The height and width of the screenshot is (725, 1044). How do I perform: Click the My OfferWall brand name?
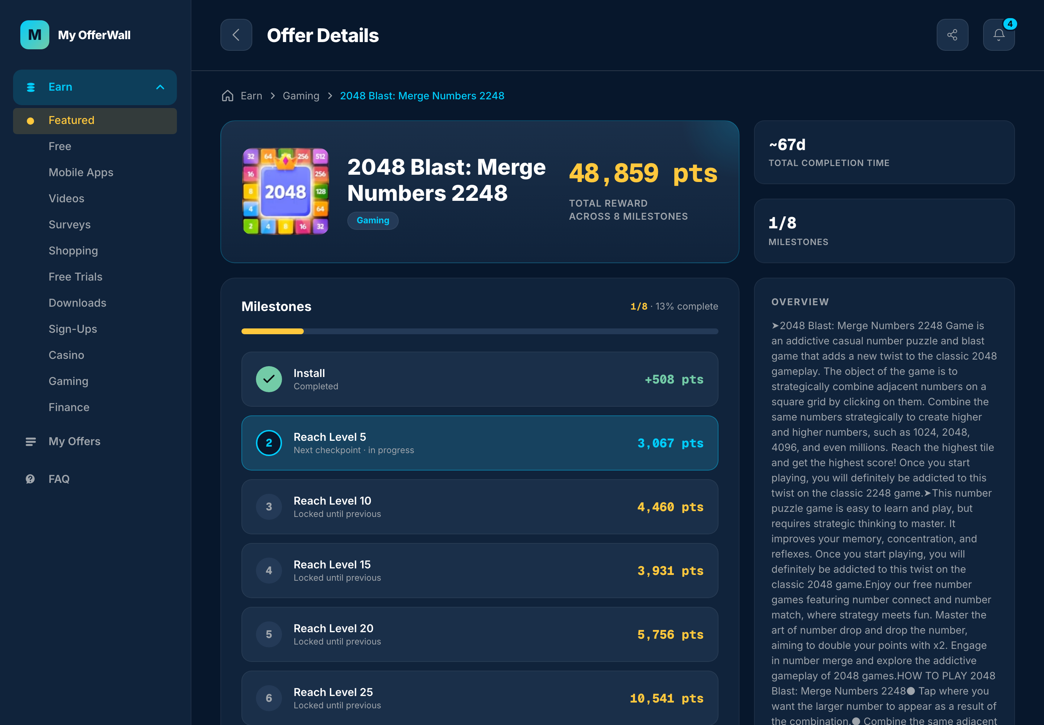pos(94,35)
